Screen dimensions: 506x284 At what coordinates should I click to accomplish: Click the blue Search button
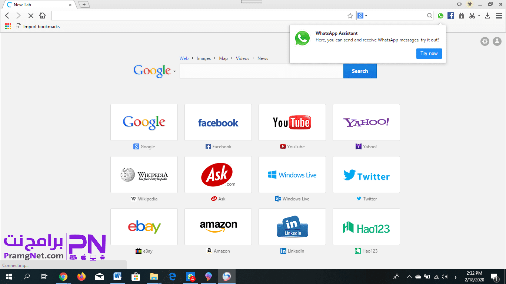[x=360, y=71]
